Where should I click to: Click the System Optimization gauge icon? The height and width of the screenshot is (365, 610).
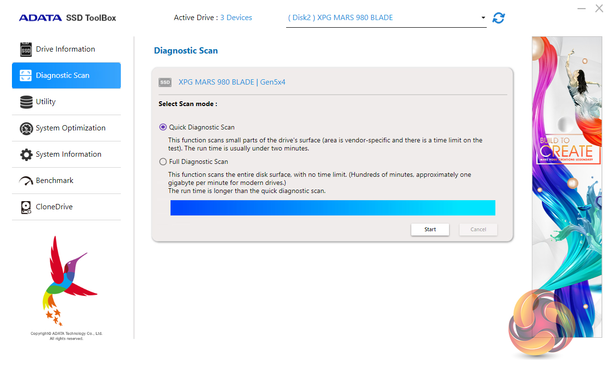pos(26,129)
